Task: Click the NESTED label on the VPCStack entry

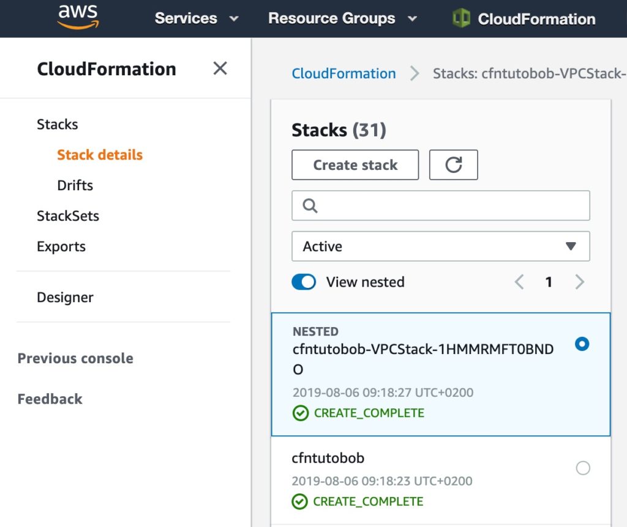Action: click(x=315, y=331)
